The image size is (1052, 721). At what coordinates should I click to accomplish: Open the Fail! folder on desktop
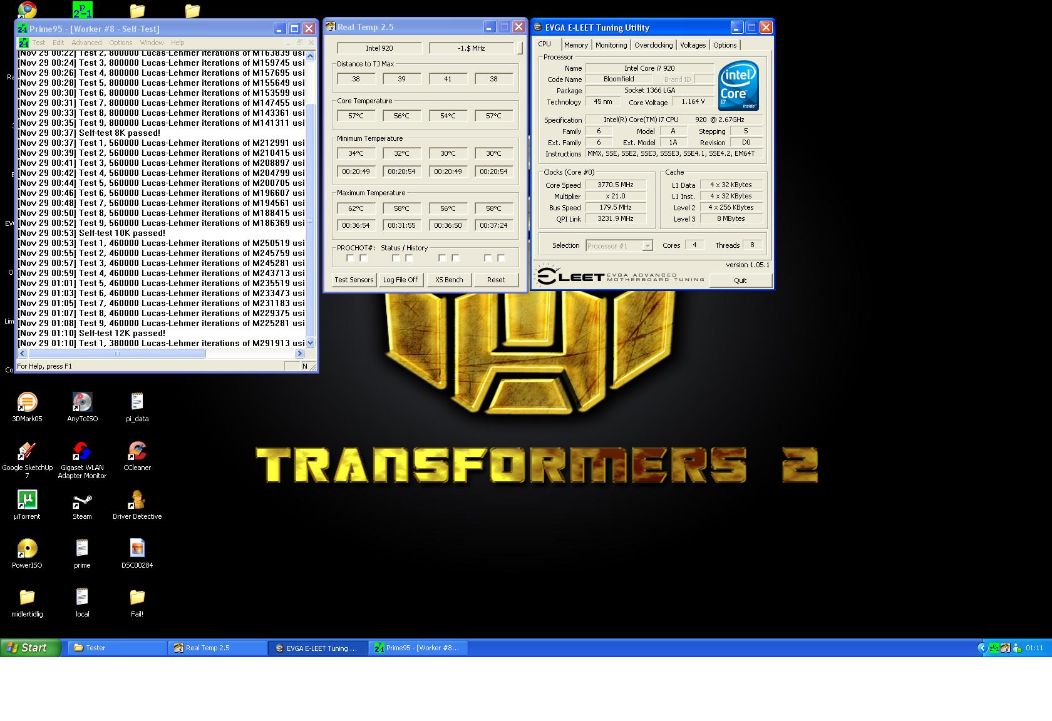137,602
